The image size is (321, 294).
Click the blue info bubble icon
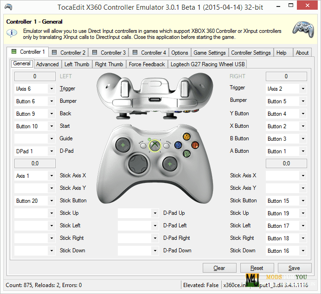pos(12,33)
